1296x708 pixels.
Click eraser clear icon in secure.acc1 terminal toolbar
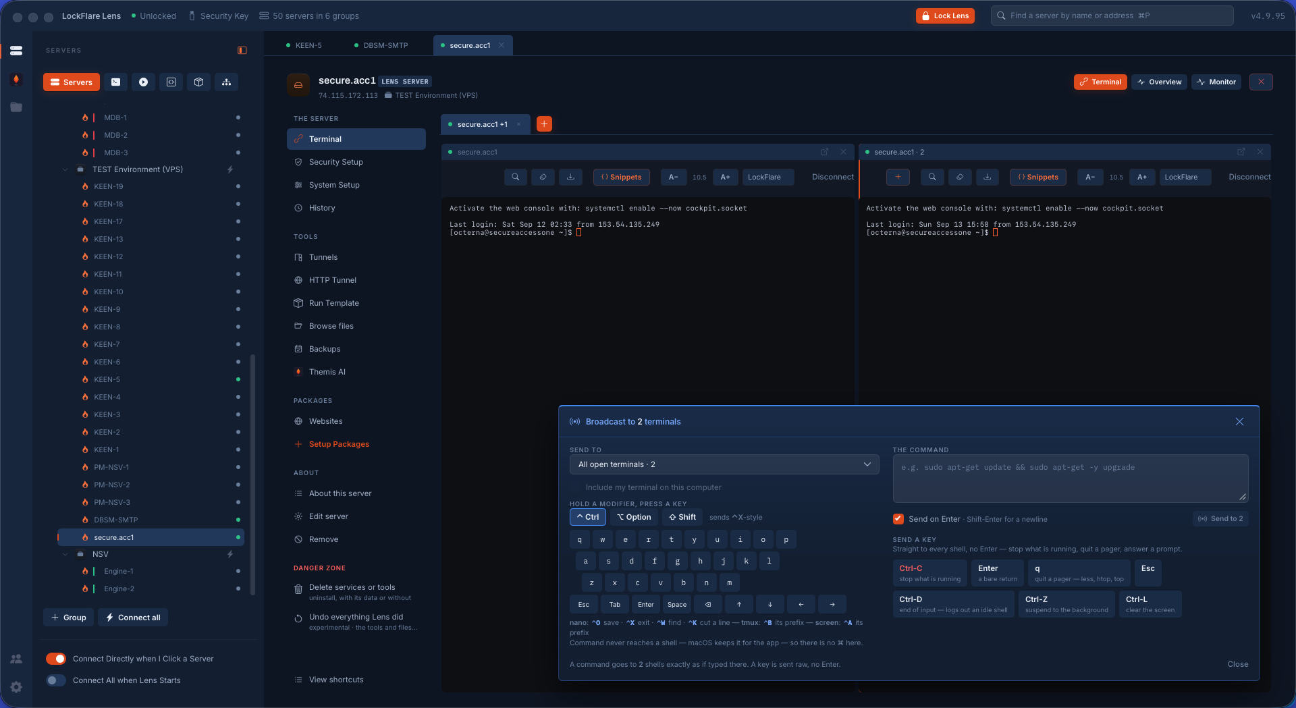(543, 177)
